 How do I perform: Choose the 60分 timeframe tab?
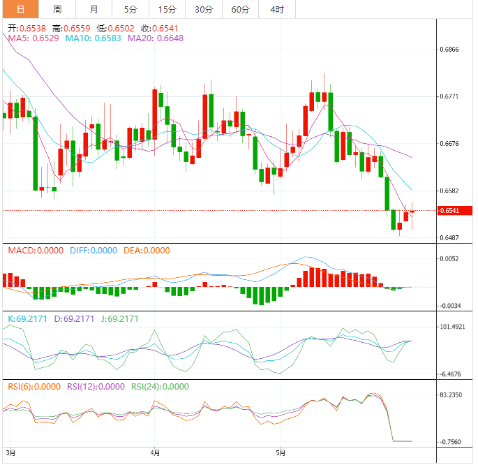tap(240, 9)
